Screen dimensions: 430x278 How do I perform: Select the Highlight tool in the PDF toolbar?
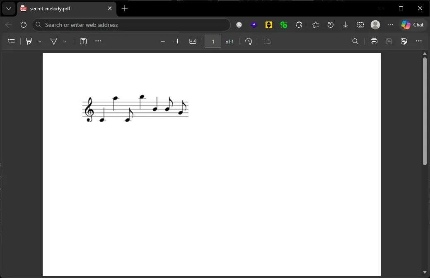[x=29, y=41]
